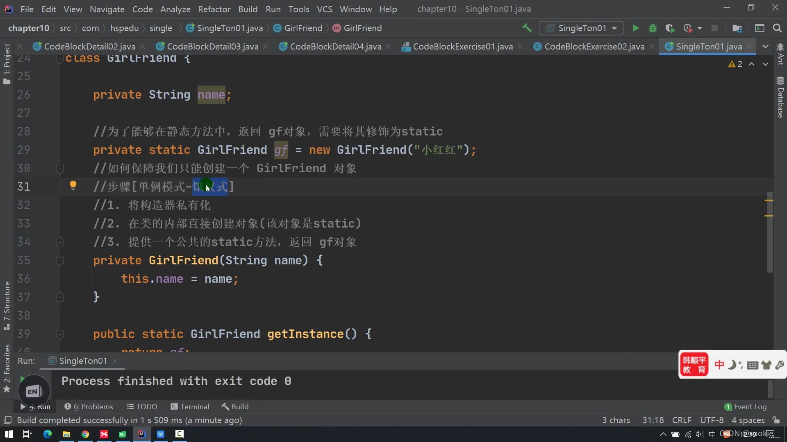Screen dimensions: 787x442
Task: Click the Debug bug icon
Action: point(653,28)
